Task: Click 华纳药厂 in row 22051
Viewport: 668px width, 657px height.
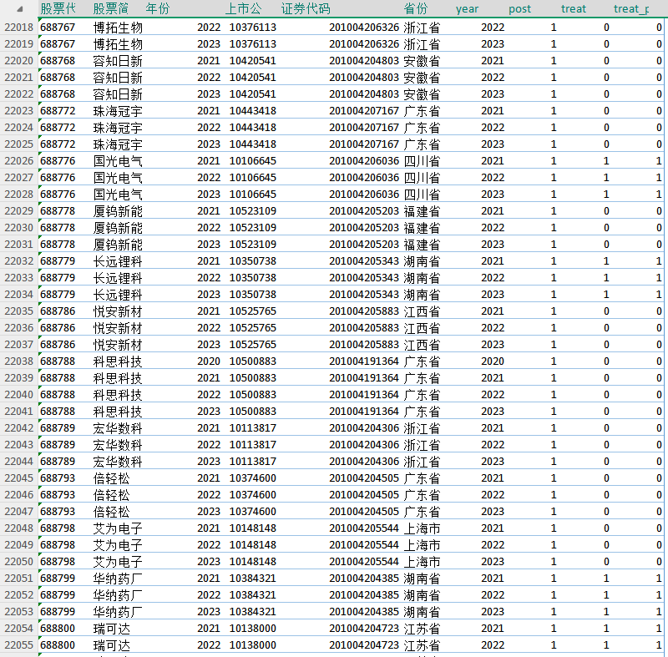Action: 118,579
